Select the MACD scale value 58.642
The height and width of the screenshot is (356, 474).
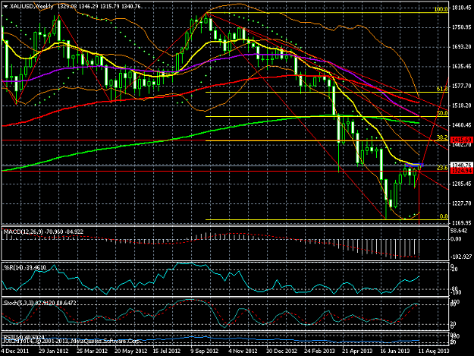(x=460, y=231)
